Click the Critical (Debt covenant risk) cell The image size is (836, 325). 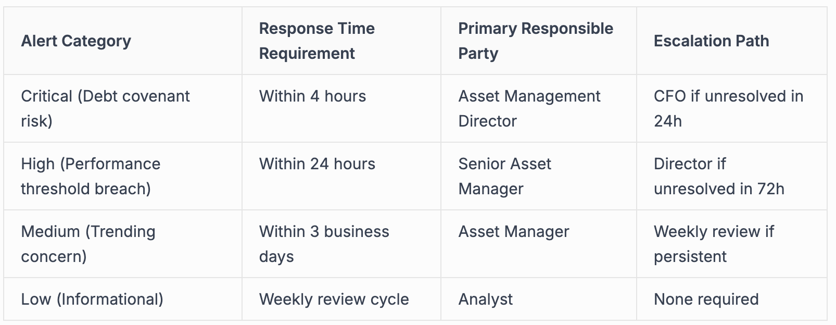pos(105,108)
